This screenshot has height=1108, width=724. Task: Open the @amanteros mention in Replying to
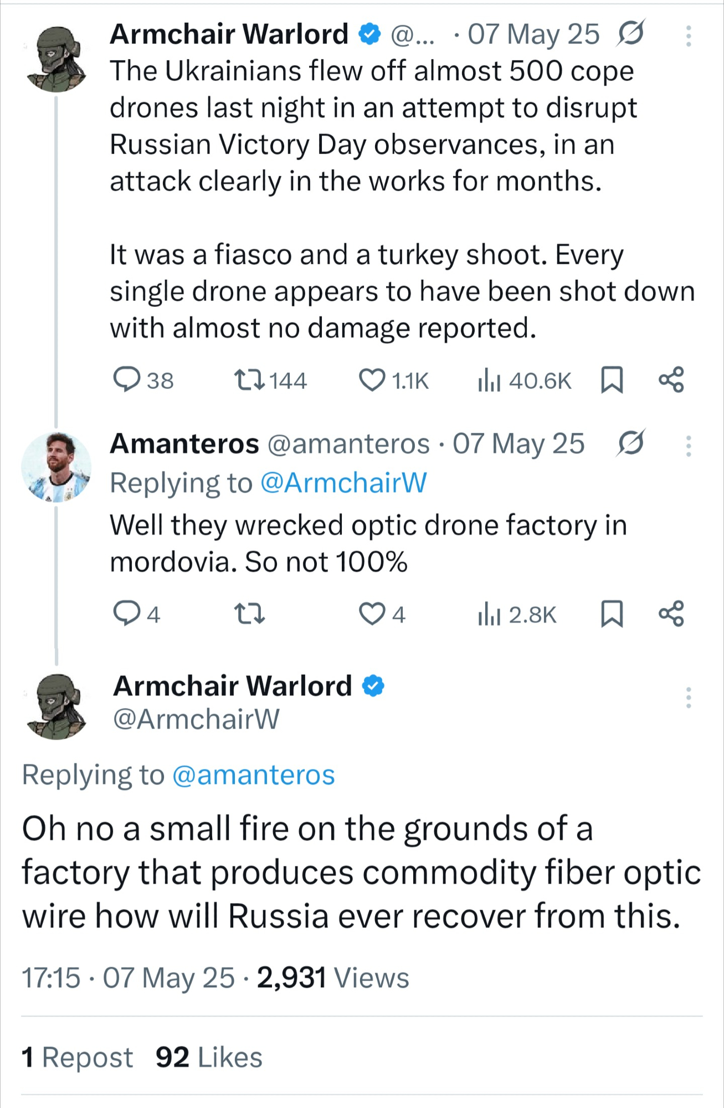pos(254,774)
